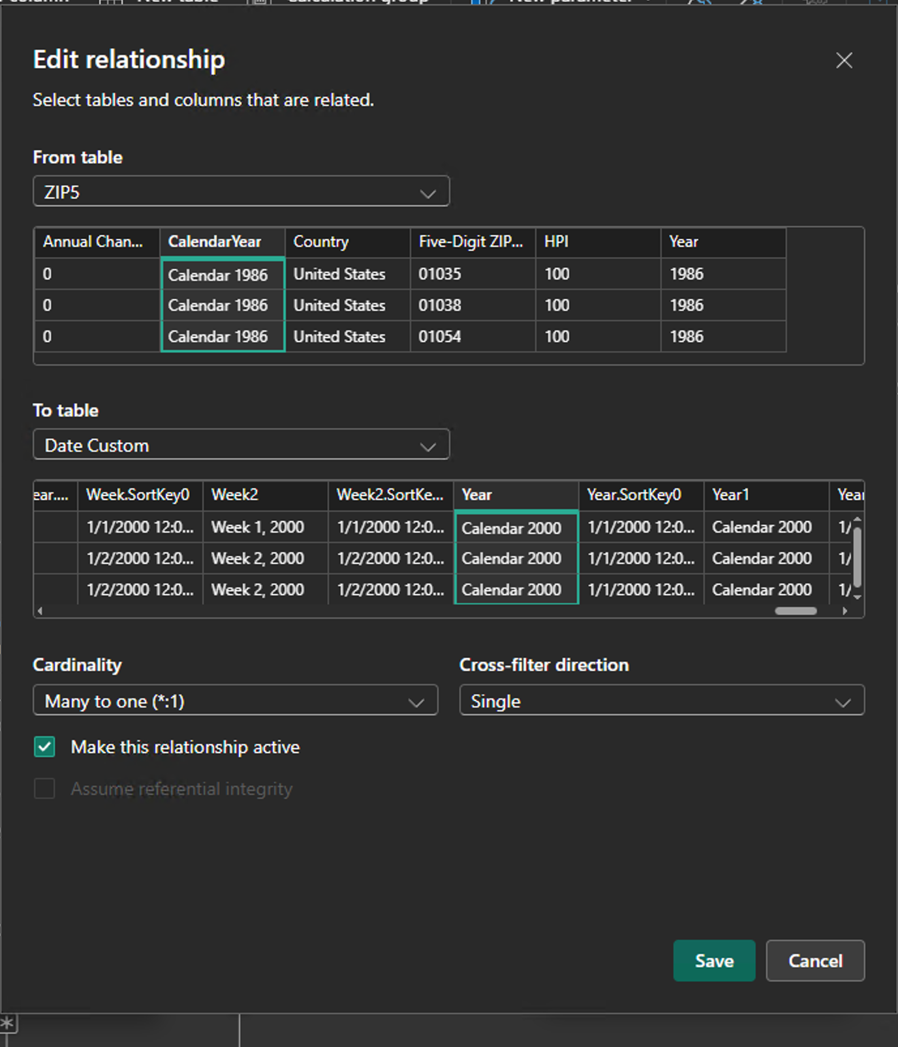Open the To table Date Custom dropdown

241,445
